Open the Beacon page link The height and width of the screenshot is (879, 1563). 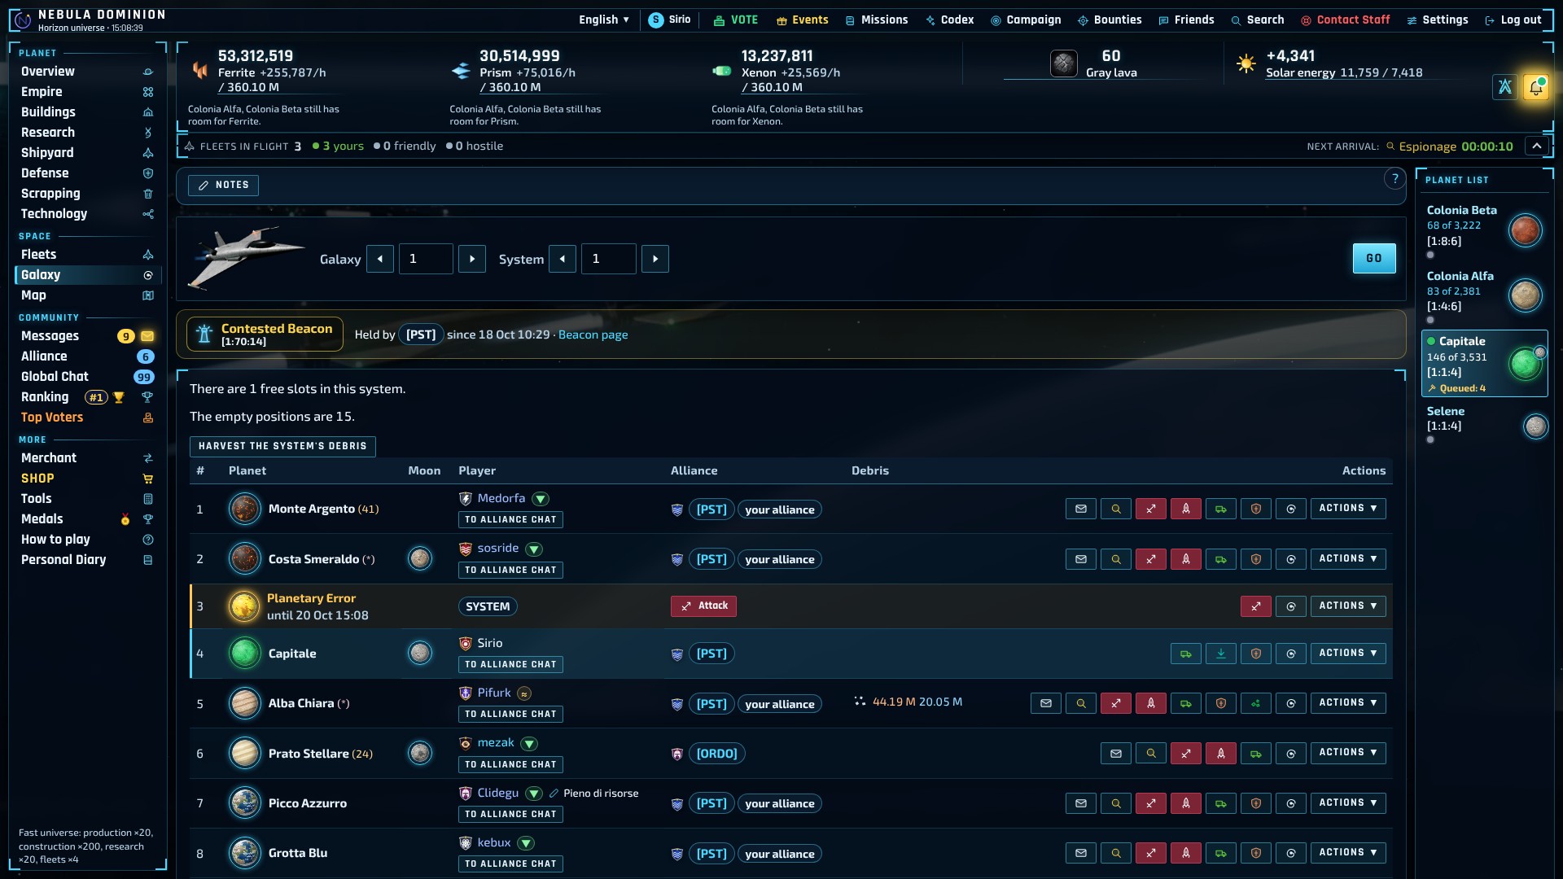coord(593,335)
